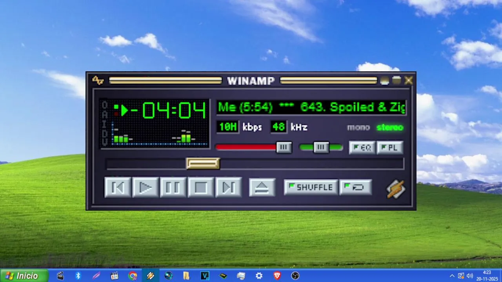This screenshot has width=502, height=282.
Task: Click the active Winamp taskbar icon
Action: (151, 276)
